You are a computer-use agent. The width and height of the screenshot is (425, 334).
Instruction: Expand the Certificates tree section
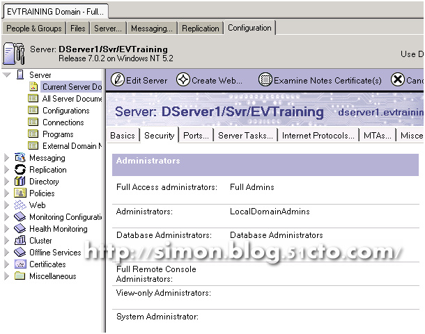(x=7, y=264)
